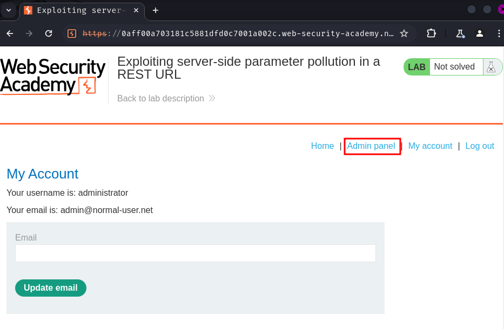Go forward to next page
The height and width of the screenshot is (329, 504).
coord(29,33)
